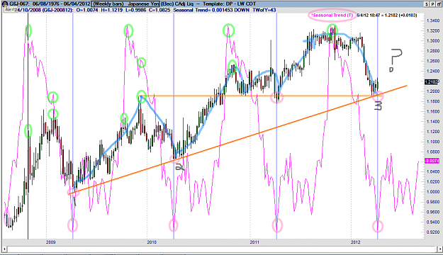The width and height of the screenshot is (443, 255).
Task: Click the 'H=1.1219' high value
Action: (111, 10)
